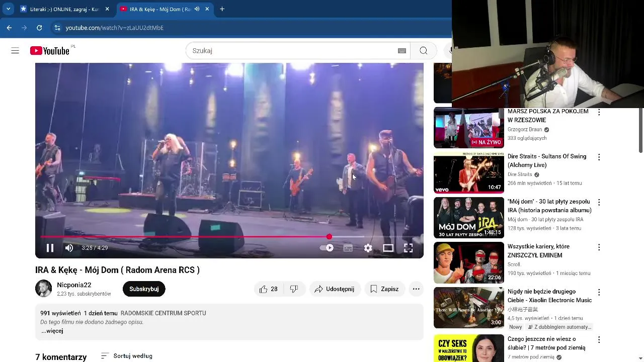Screen dimensions: 644x362
Task: Open options for Dire Straits Sultans Of Swing
Action: point(599,157)
